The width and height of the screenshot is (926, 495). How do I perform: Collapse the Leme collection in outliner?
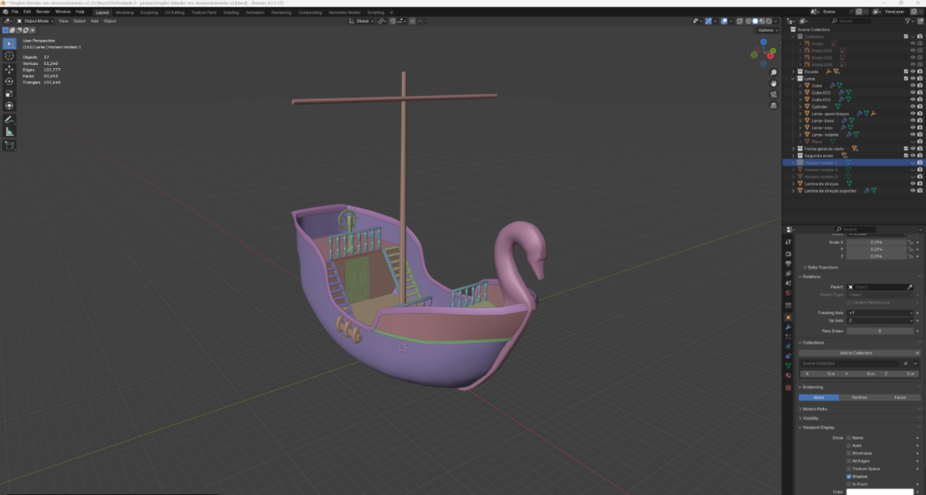(793, 79)
